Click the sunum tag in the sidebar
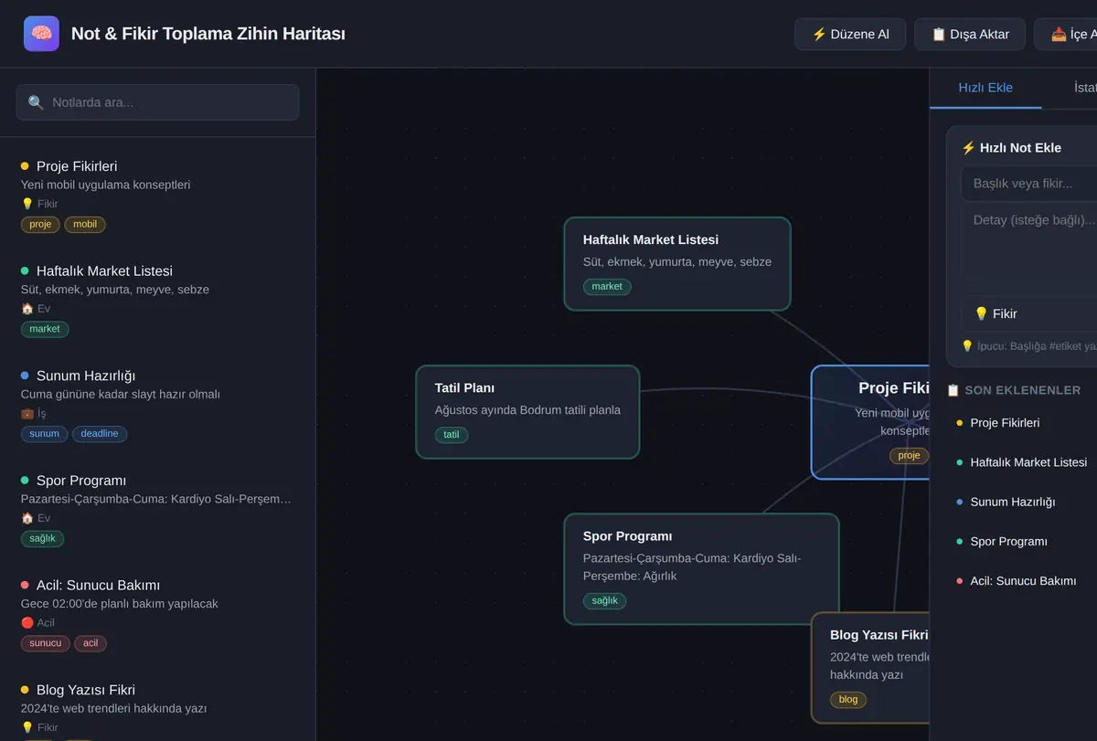This screenshot has width=1097, height=741. point(45,433)
